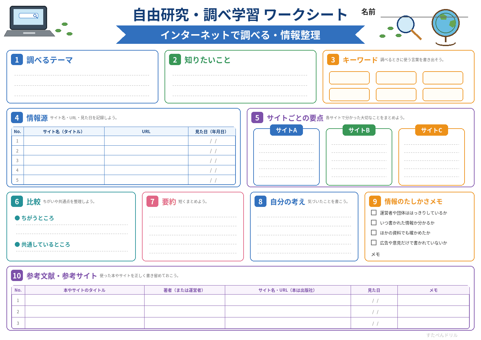481x340 pixels.
Task: Click the teal bullet beside 共通しているところ
Action: coord(17,245)
